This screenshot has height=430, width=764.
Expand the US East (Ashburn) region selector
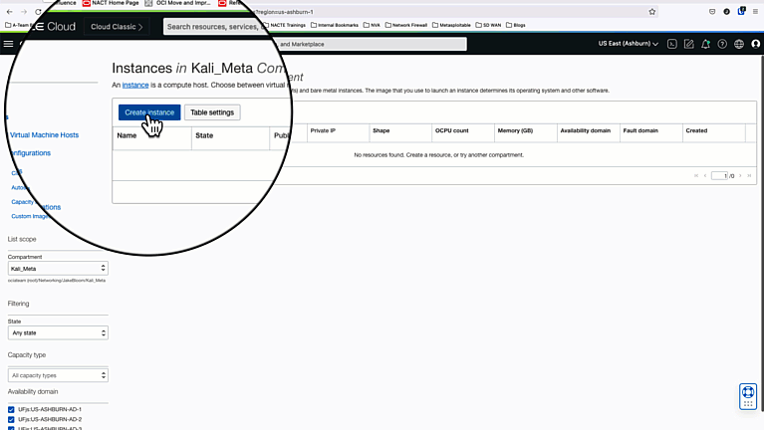coord(629,44)
